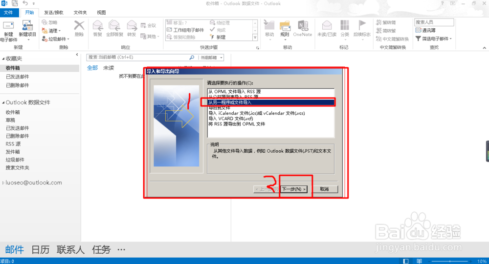Click the search magnifier icon

click(192, 57)
